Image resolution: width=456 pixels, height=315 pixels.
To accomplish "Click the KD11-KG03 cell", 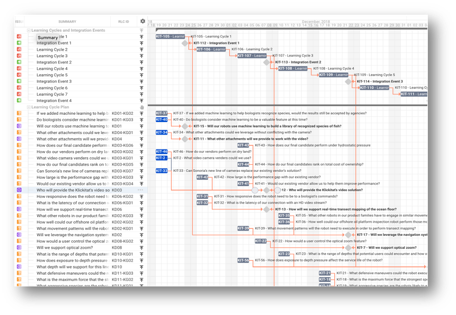I will pyautogui.click(x=122, y=273).
